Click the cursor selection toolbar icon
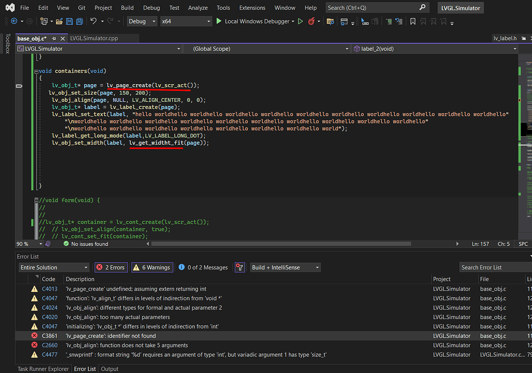532x373 pixels. [365, 22]
